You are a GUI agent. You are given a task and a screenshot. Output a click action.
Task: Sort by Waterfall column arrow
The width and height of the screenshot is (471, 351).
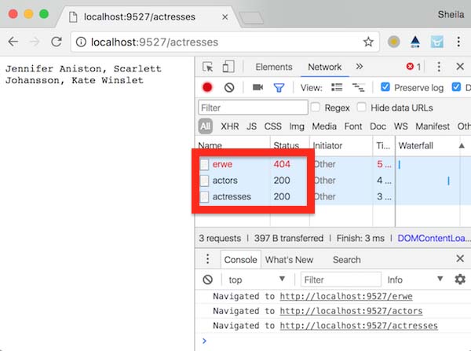point(462,146)
